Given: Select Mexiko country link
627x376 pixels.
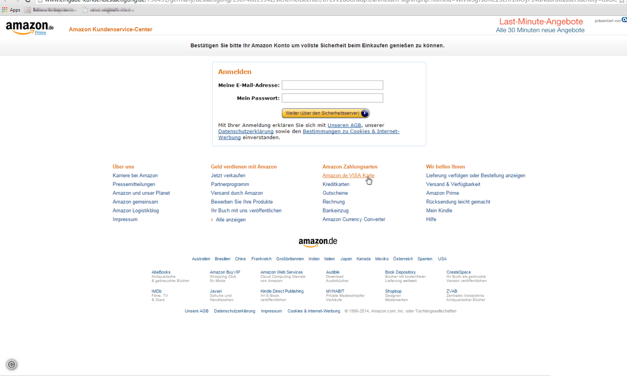Looking at the screenshot, I should [x=382, y=259].
